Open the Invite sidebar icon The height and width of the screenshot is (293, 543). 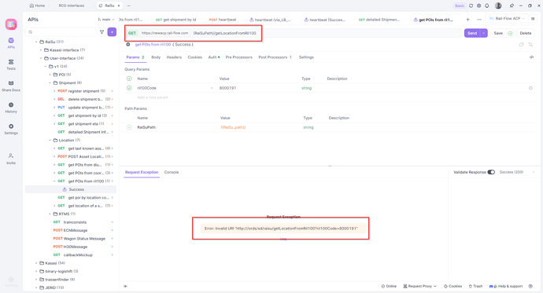tap(11, 159)
